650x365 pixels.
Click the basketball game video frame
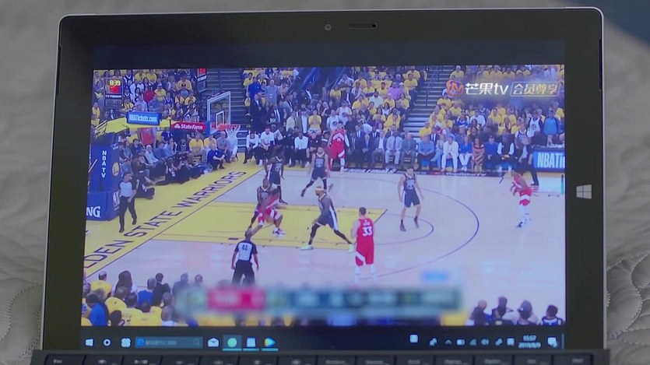pos(324,195)
